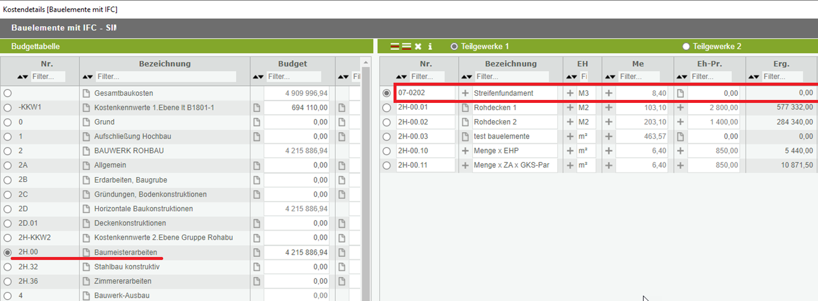
Task: Click the plus icon before 2 800,00 price
Action: [x=680, y=108]
